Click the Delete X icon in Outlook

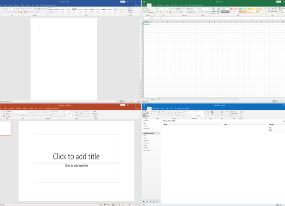(x=159, y=113)
